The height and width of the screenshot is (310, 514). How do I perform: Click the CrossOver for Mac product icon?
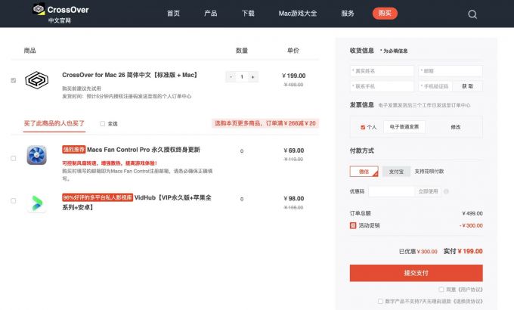point(37,80)
